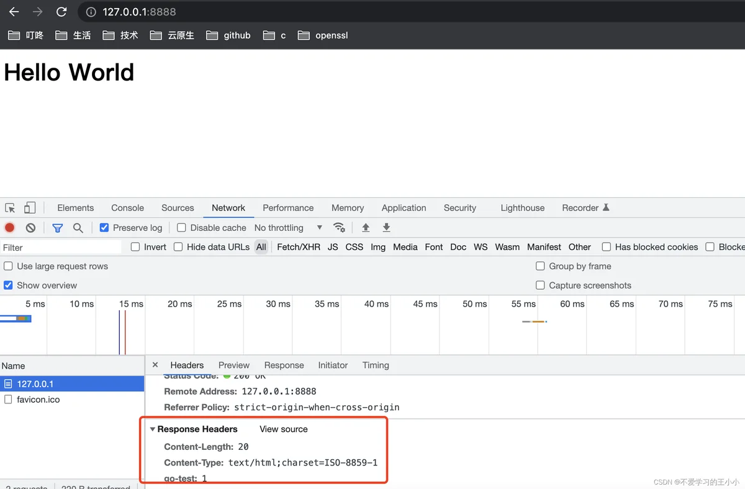Screen dimensions: 745x489
Task: Toggle the device toolbar icon
Action: [x=30, y=208]
